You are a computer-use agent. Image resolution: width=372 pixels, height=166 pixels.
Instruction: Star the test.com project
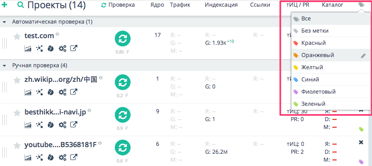(x=17, y=36)
